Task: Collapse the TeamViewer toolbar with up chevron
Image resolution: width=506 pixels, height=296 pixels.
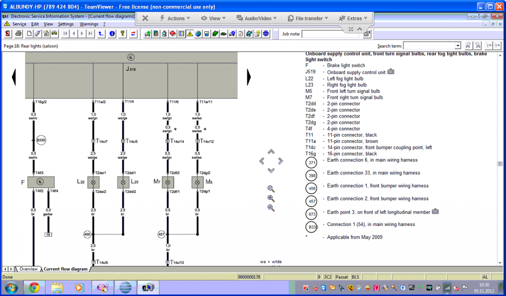Action: [360, 29]
